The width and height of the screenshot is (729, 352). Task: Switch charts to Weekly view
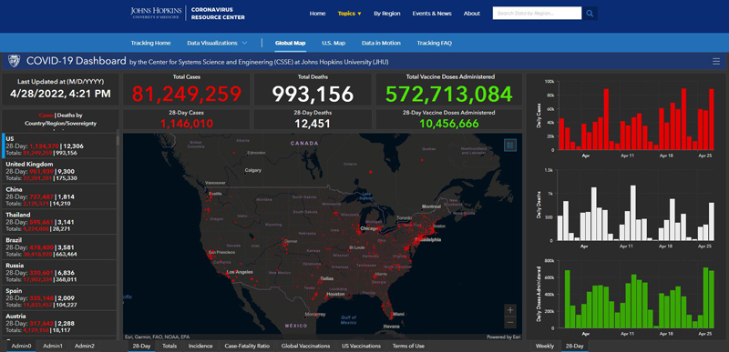[544, 346]
